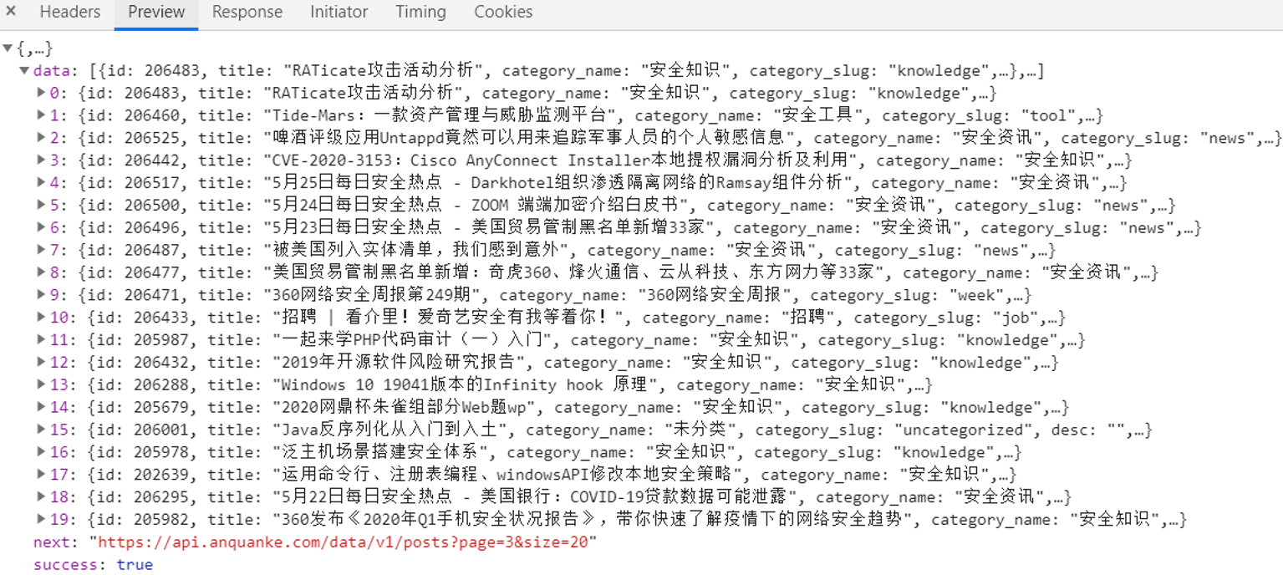
Task: Switch to the Headers tab
Action: [x=70, y=13]
